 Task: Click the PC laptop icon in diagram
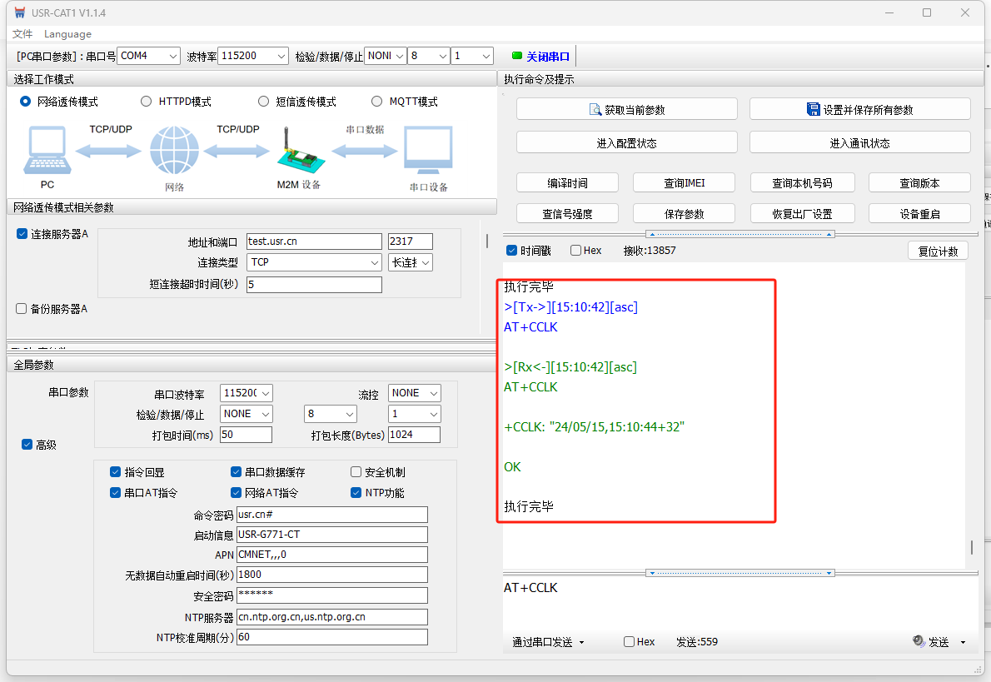point(47,152)
